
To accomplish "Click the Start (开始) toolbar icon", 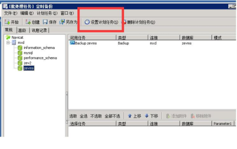I will tap(7, 22).
